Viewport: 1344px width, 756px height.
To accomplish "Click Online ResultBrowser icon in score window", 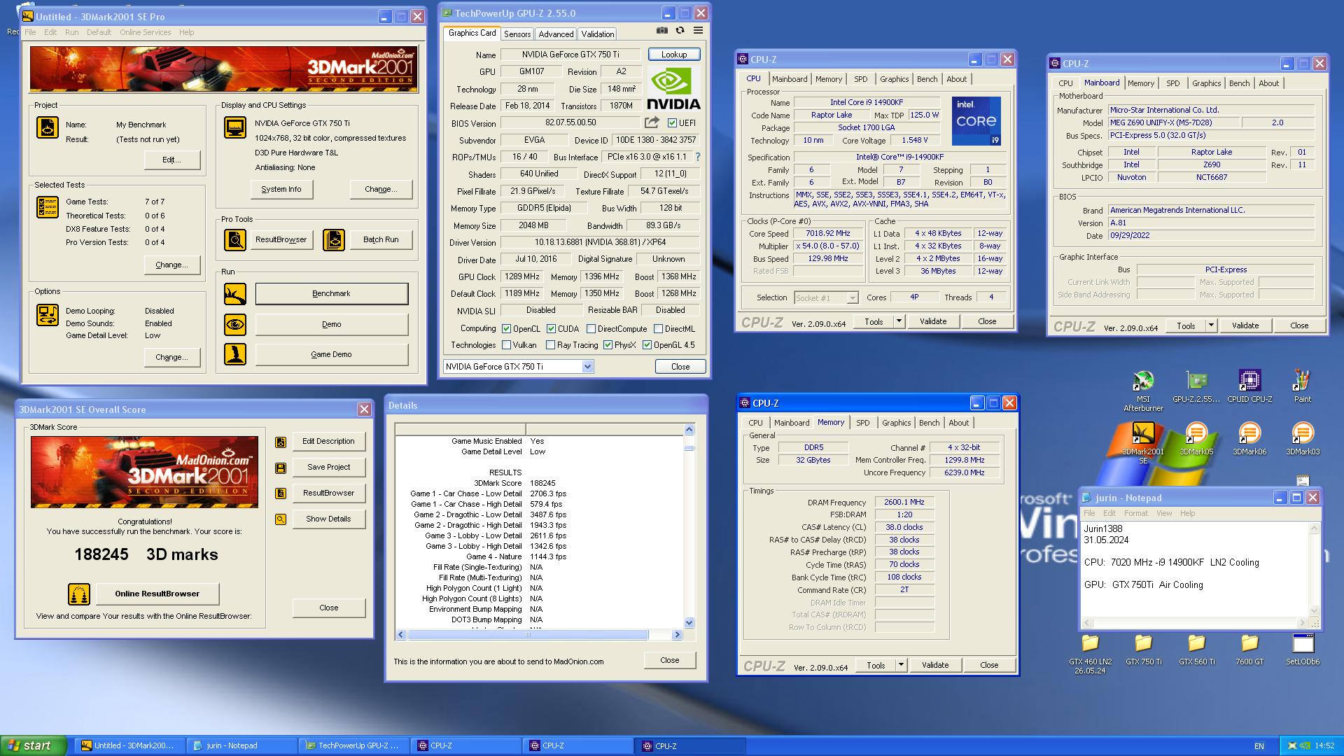I will [79, 594].
